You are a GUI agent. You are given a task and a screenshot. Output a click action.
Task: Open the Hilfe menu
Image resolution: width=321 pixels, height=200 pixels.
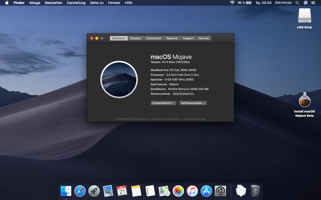(x=128, y=3)
